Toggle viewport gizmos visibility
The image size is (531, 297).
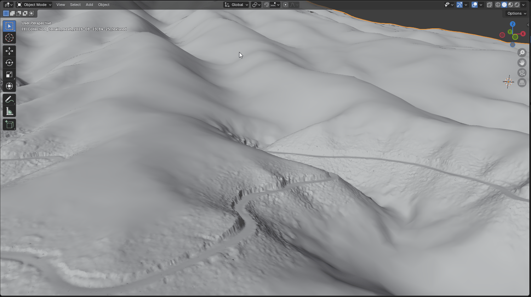pos(459,5)
